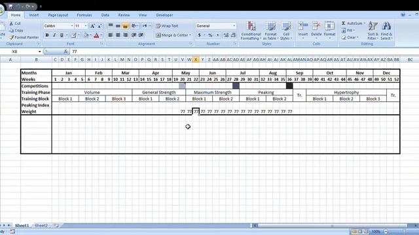Click AutoSum
Viewport: 419px width, 235px height.
coord(352,23)
